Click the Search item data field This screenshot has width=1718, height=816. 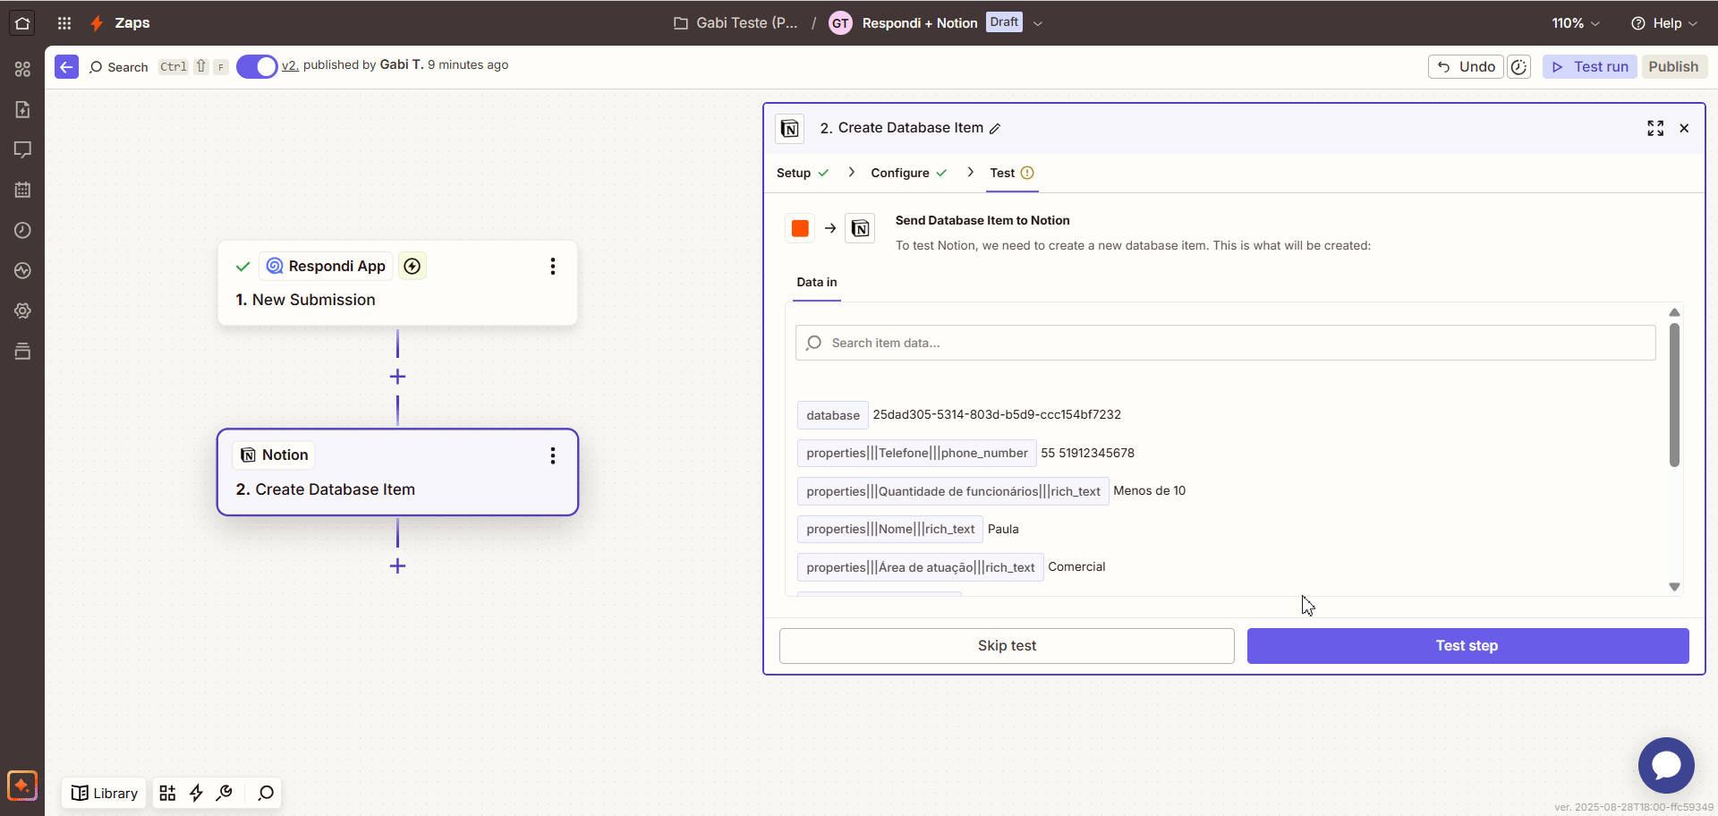(1225, 343)
